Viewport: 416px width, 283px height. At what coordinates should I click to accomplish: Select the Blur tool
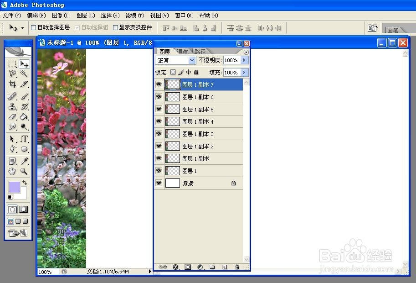pos(12,126)
